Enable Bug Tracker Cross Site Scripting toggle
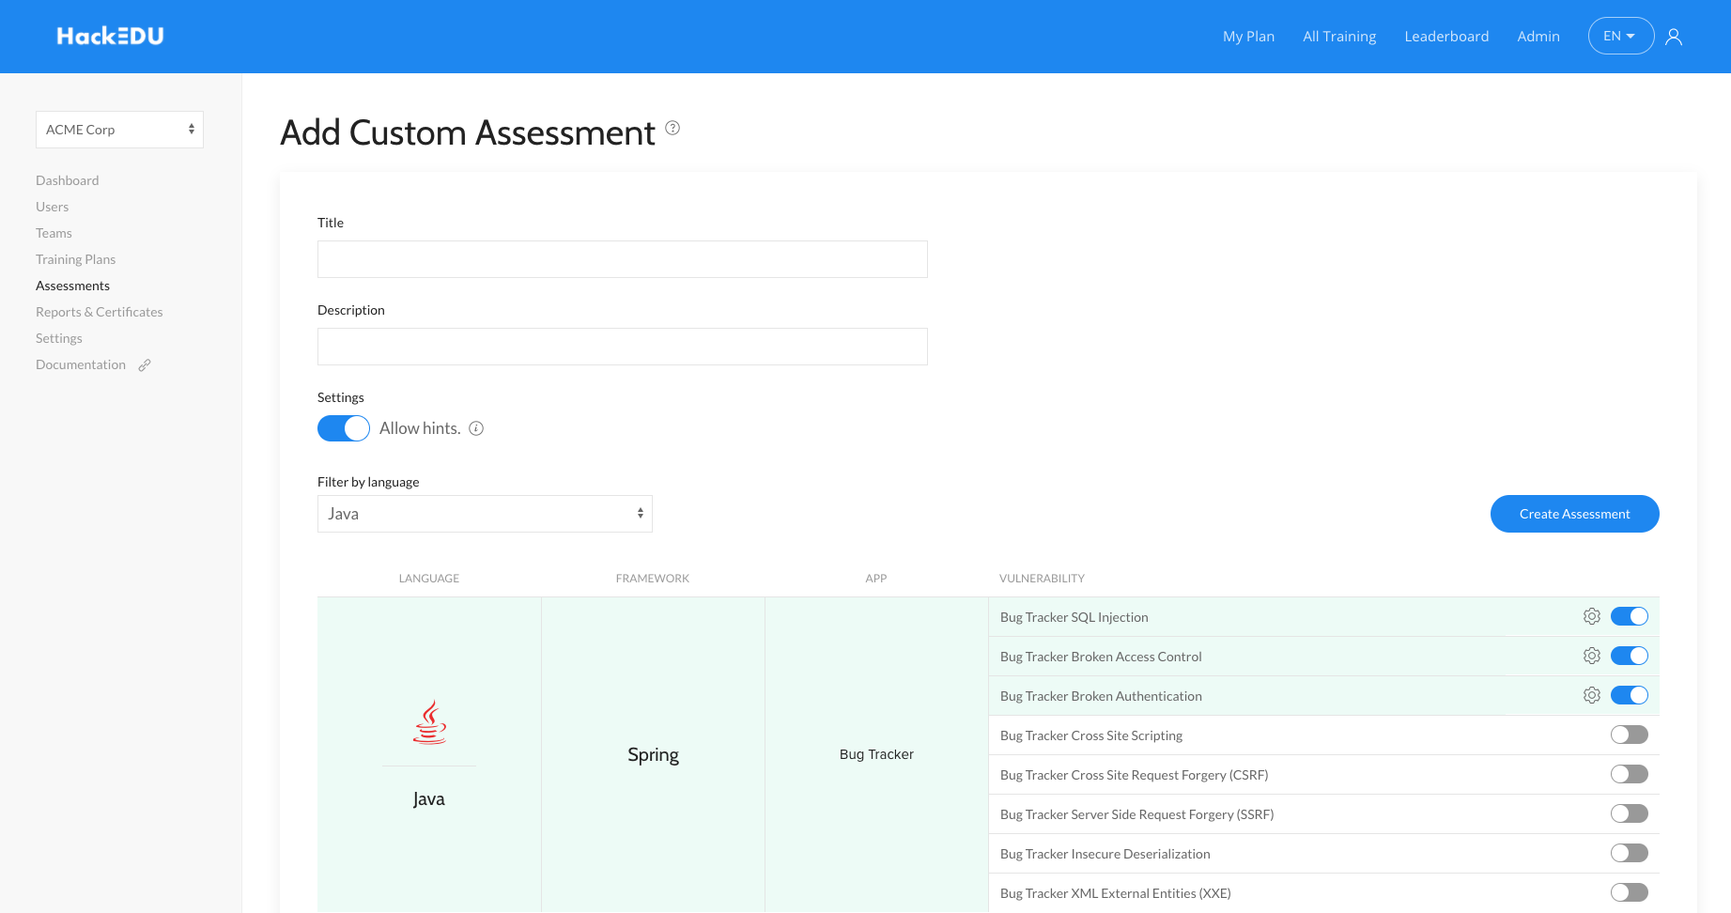 1630,735
